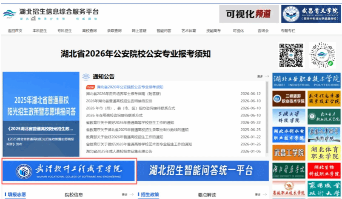Viewport: 342px width, 199px height.
Task: Open notice 湖北省2026年定向培养军士报考指南（附答疑）
Action: [124, 94]
